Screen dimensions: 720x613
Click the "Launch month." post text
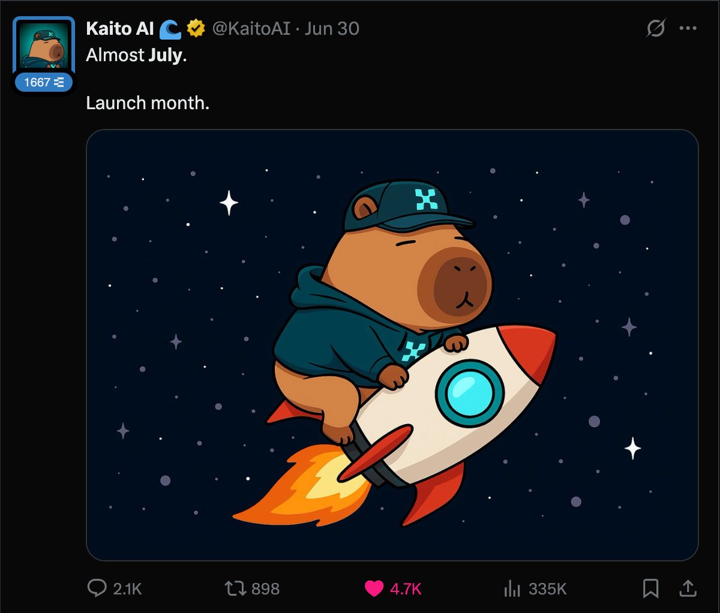point(148,103)
